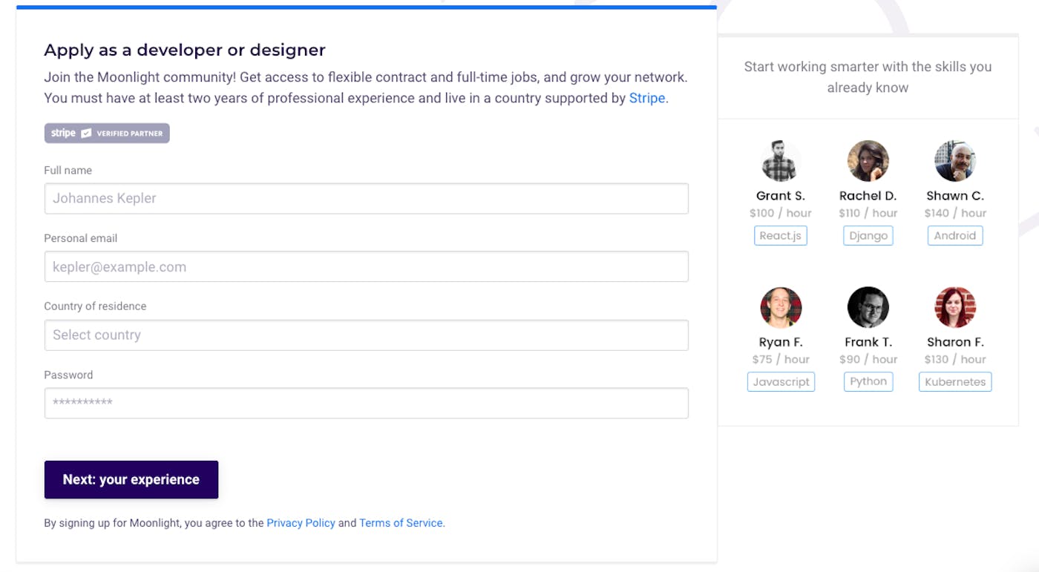Click the Personal email label
Viewport: 1039px width, 572px height.
(81, 238)
